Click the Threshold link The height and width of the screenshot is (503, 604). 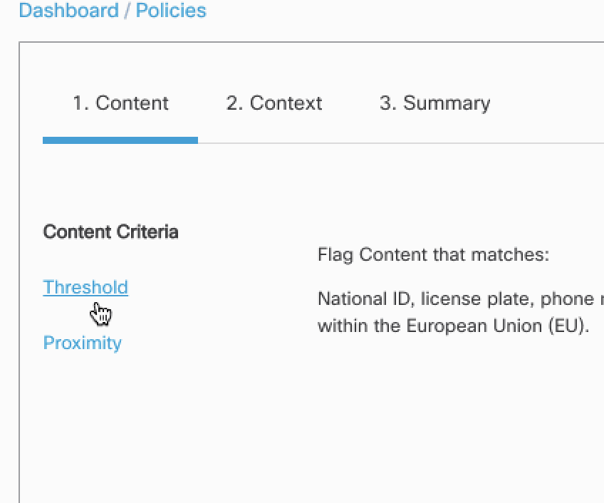[85, 287]
